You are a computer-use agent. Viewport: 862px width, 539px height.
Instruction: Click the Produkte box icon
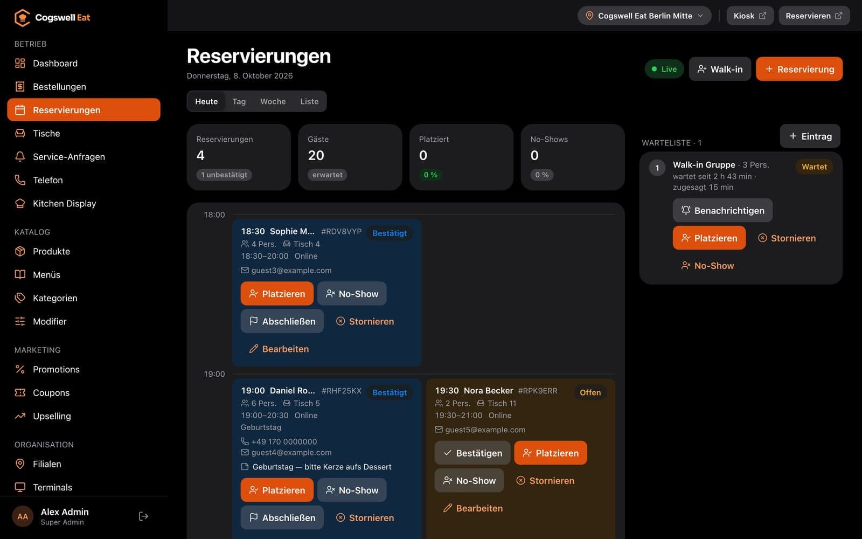pyautogui.click(x=20, y=251)
